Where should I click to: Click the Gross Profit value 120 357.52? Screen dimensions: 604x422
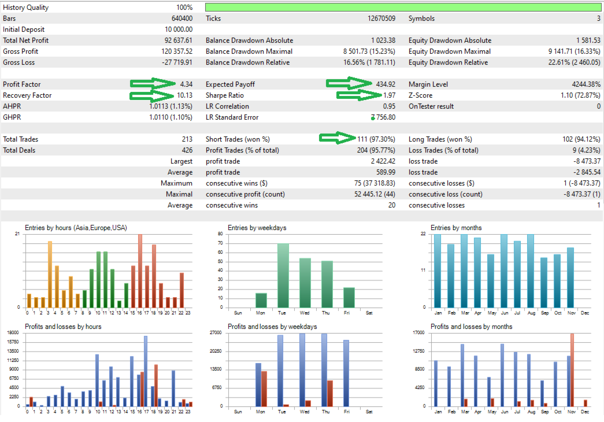pyautogui.click(x=177, y=51)
